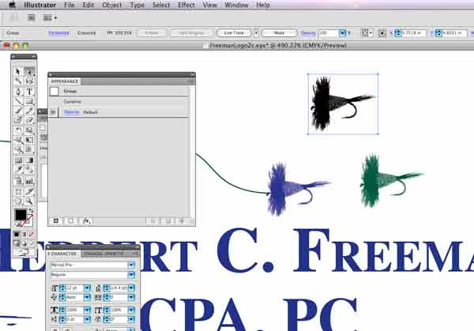Select the Rectangle tool
The image size is (474, 331).
[29, 100]
